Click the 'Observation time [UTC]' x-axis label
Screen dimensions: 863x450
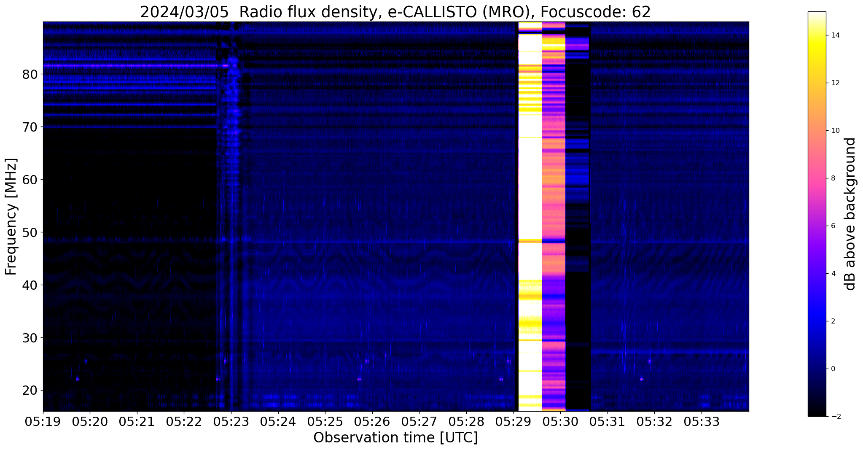pos(395,438)
